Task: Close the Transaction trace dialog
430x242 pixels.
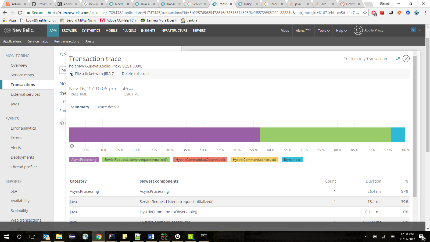Action: coord(406,59)
